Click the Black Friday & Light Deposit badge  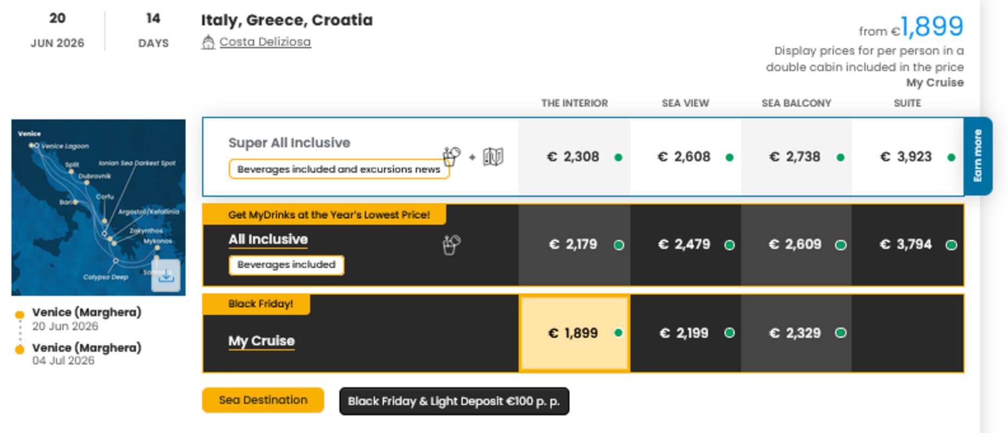pyautogui.click(x=454, y=401)
